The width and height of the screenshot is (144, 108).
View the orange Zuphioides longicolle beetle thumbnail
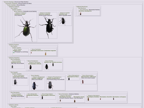coord(46,54)
